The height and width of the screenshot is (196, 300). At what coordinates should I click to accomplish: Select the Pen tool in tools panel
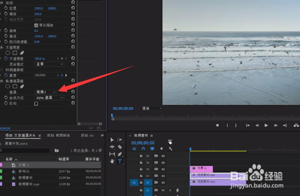tap(120, 154)
